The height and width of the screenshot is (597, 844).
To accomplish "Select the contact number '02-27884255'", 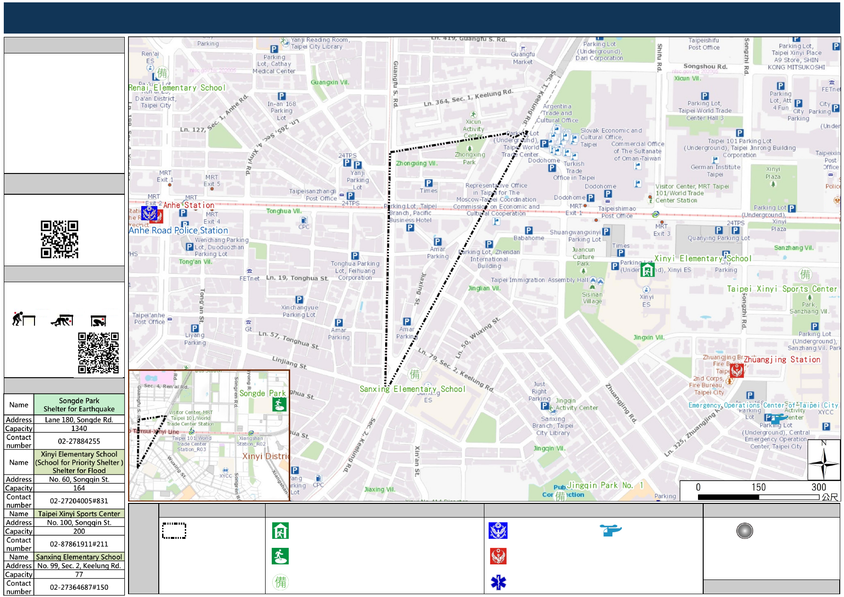I will (x=79, y=441).
